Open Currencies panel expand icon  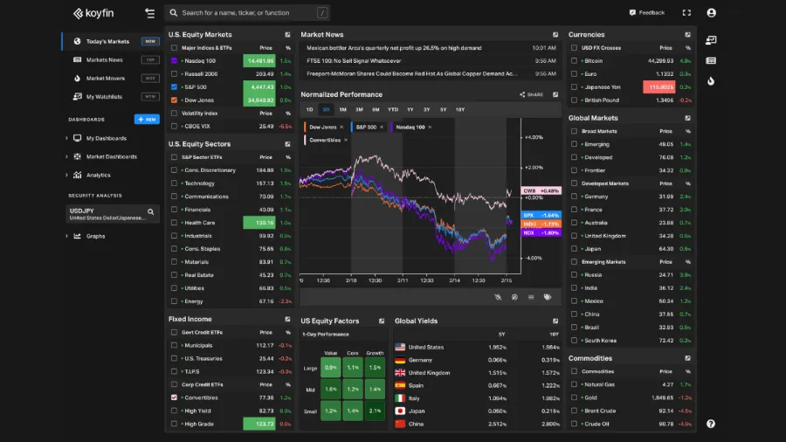pos(688,35)
